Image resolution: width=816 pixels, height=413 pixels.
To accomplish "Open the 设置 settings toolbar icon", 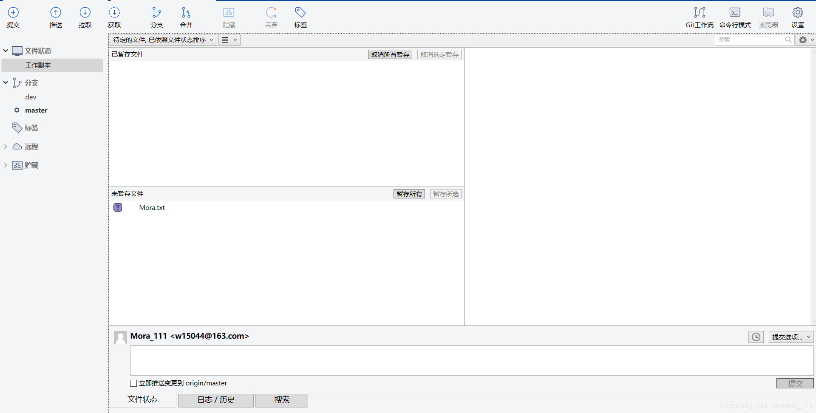I will tap(798, 12).
